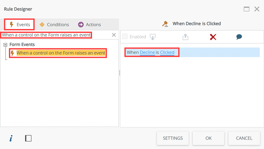The width and height of the screenshot is (264, 149).
Task: Toggle the panel layout icon at the bottom
Action: click(x=28, y=138)
